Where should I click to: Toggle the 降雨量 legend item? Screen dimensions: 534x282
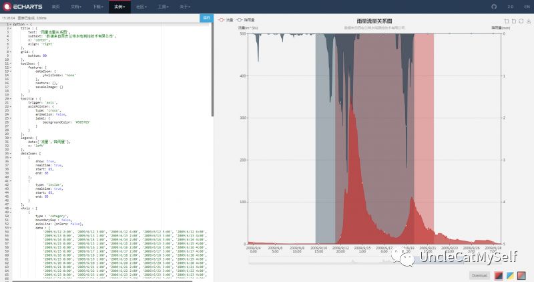246,20
